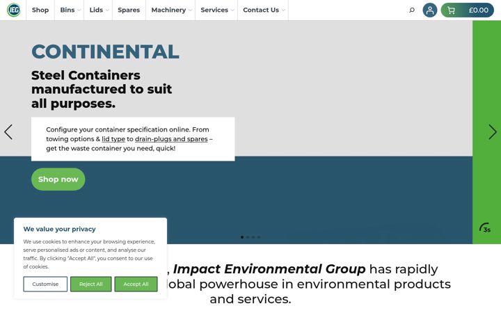Click the 'Steel Containers manufactured to suit all purposes.' heading
This screenshot has width=501, height=313.
coord(102,90)
